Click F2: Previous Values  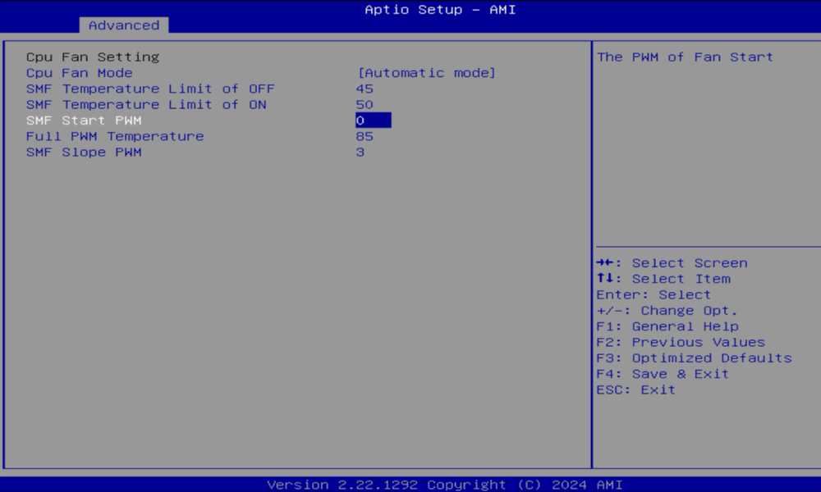[x=681, y=342]
